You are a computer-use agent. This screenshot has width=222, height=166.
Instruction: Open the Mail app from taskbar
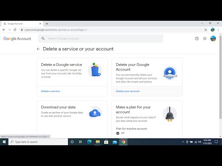click(x=115, y=142)
